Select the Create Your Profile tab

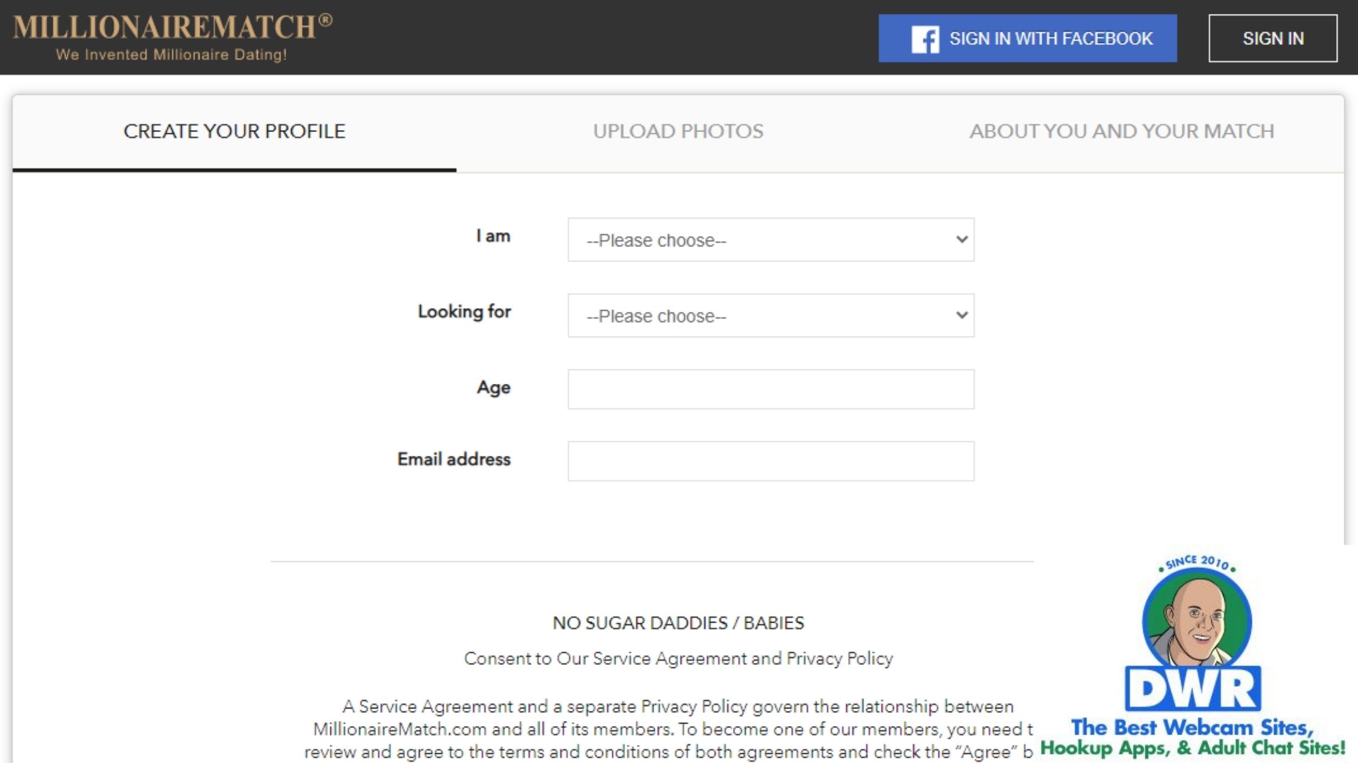(x=234, y=131)
